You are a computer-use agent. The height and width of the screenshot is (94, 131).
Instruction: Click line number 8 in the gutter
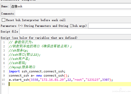pos(4,71)
